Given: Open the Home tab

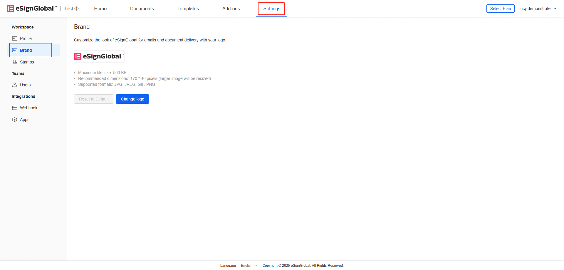Looking at the screenshot, I should pos(100,9).
